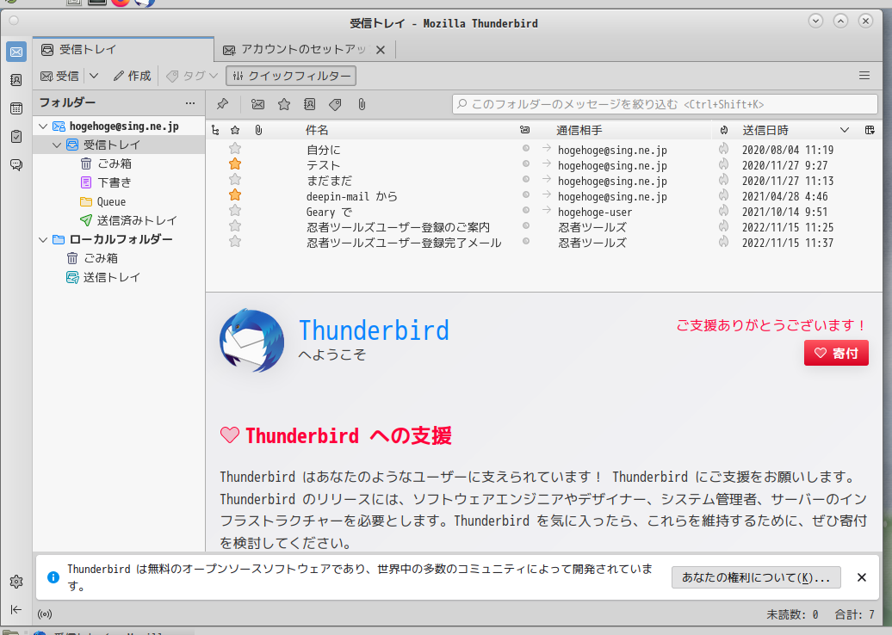Switch to the 受信トレイ tab

click(x=123, y=49)
